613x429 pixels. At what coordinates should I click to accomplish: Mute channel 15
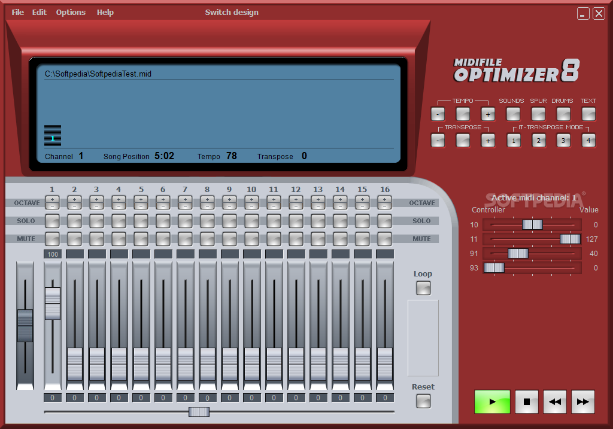(362, 239)
